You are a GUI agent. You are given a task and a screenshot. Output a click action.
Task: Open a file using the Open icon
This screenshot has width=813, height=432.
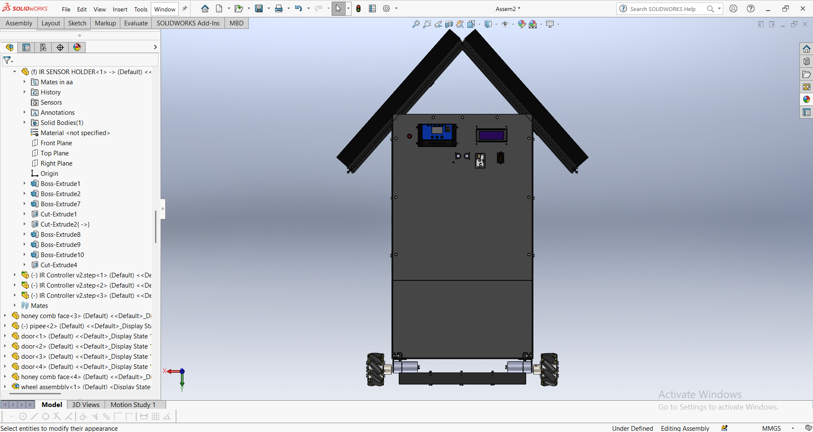(239, 8)
